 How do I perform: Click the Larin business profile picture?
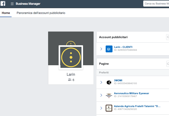pyautogui.click(x=71, y=57)
